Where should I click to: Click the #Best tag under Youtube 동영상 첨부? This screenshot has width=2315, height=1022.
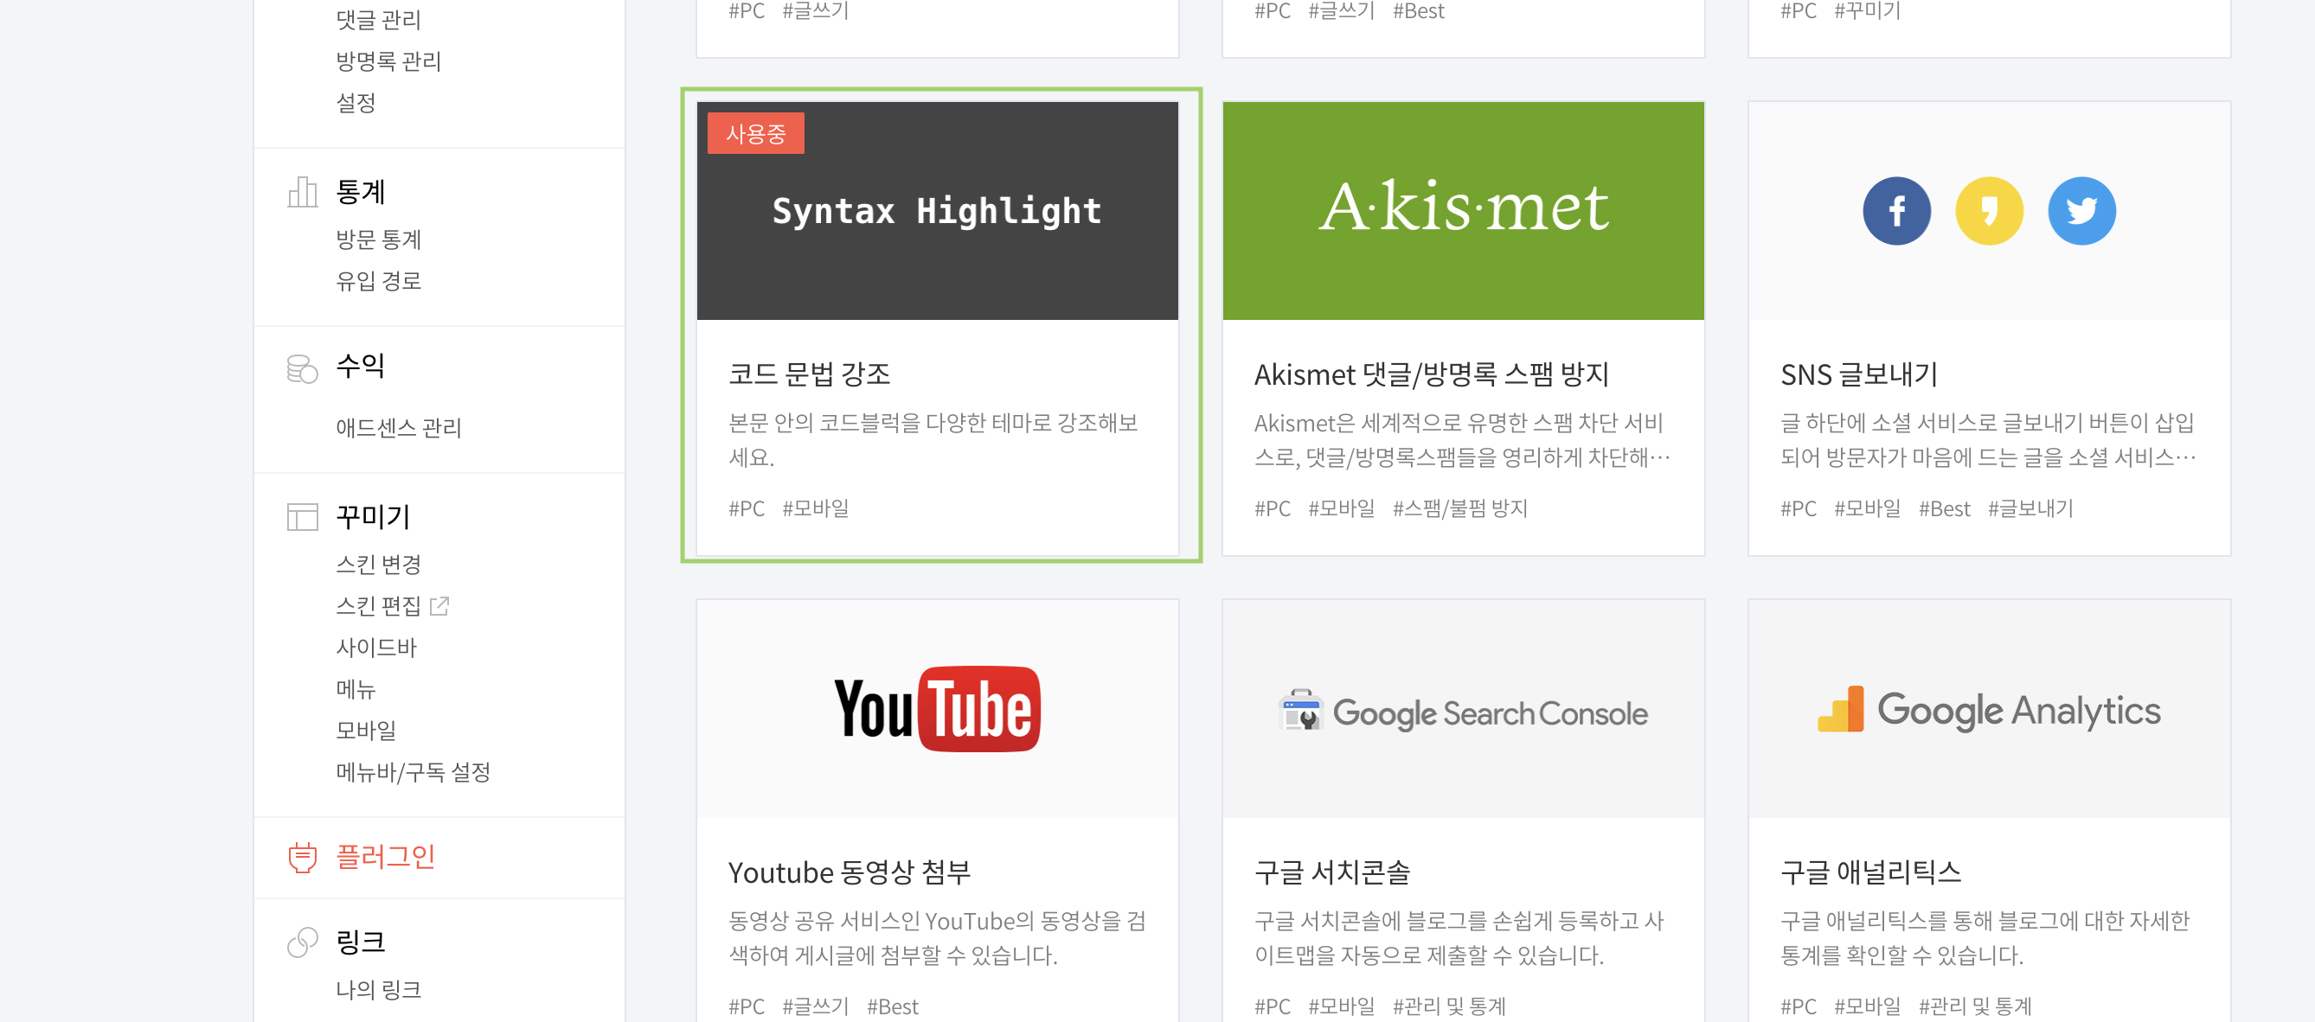pos(894,1006)
